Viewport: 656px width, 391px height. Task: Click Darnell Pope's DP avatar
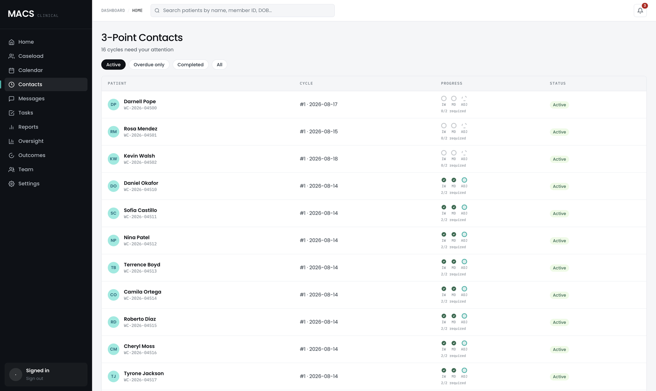pos(114,104)
